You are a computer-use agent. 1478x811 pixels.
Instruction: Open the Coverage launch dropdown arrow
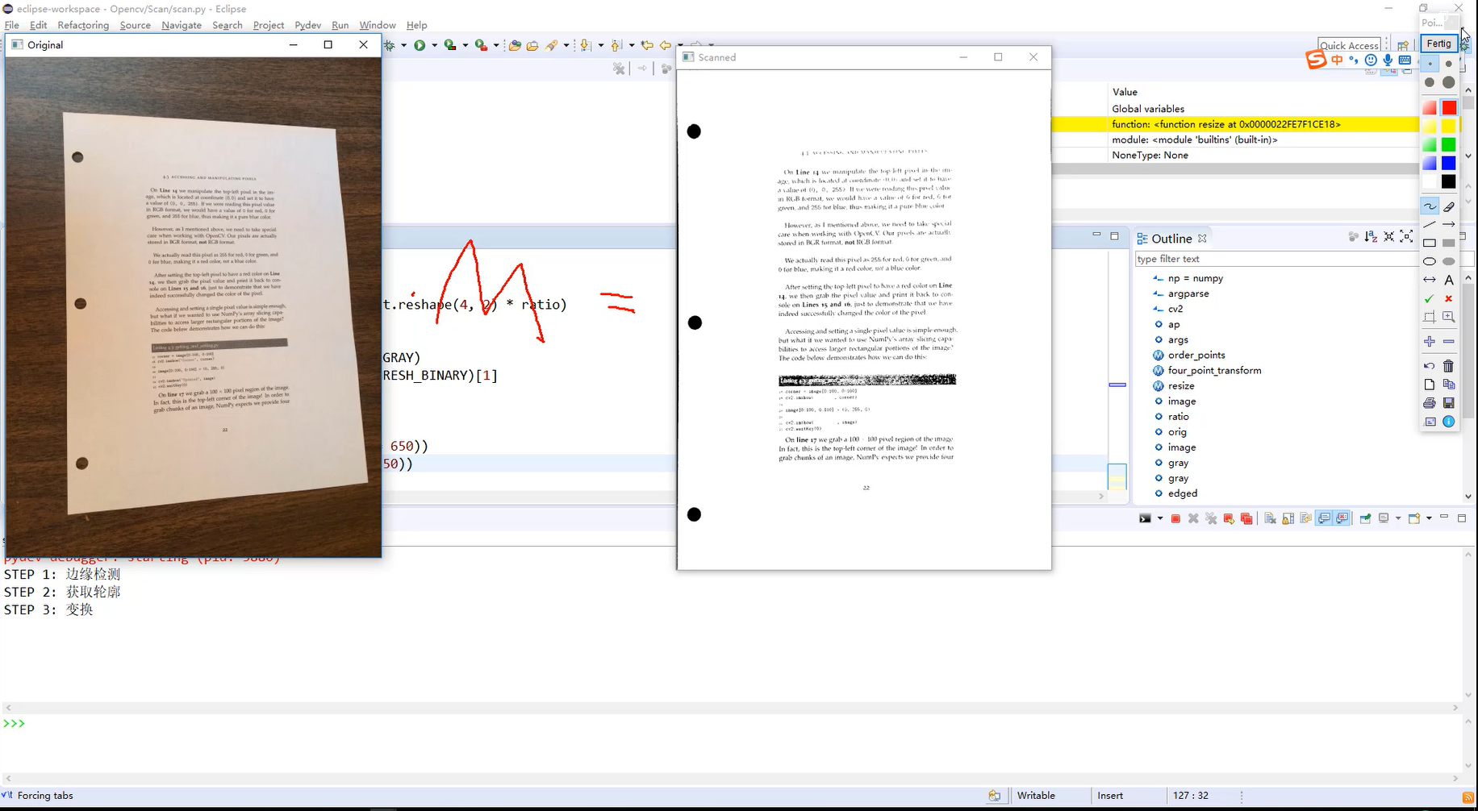pos(466,45)
